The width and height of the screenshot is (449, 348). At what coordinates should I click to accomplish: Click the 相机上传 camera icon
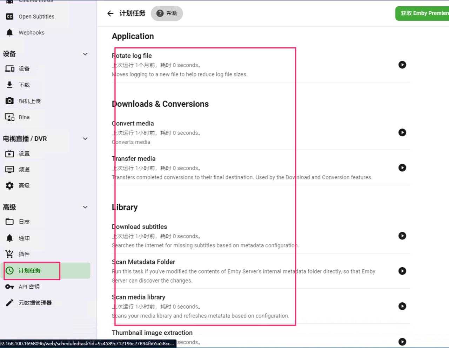tap(10, 101)
